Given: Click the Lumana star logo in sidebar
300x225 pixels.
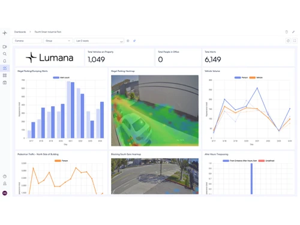Looking at the screenshot, I should 5,33.
